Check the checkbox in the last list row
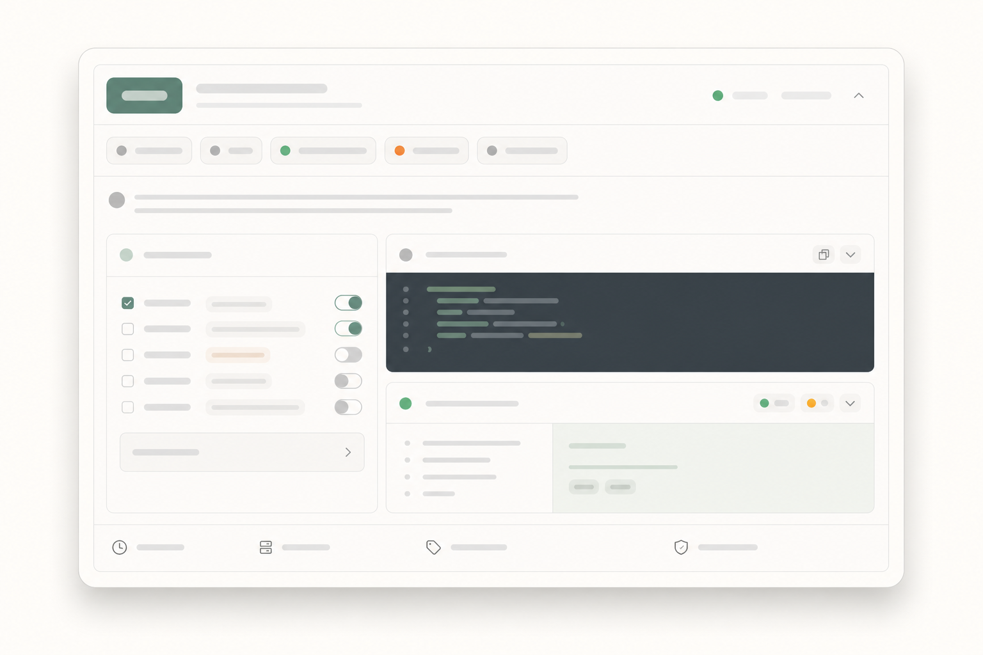The width and height of the screenshot is (983, 655). coord(128,407)
